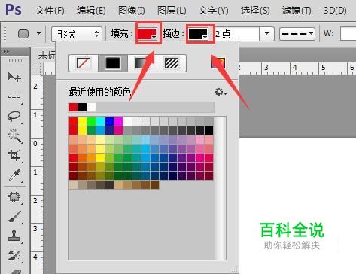Open tool preset picker arrow
The image size is (356, 274).
(38, 33)
